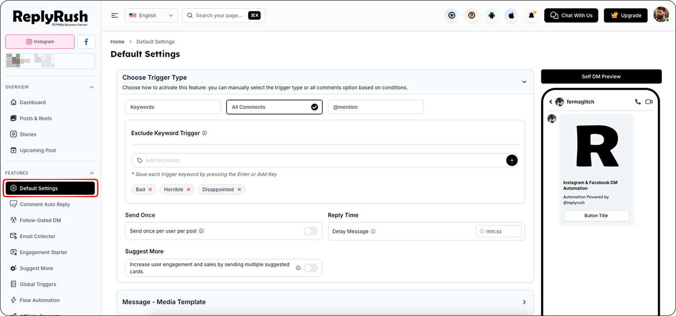Collapse the Overview sidebar section
This screenshot has width=676, height=316.
pyautogui.click(x=92, y=87)
